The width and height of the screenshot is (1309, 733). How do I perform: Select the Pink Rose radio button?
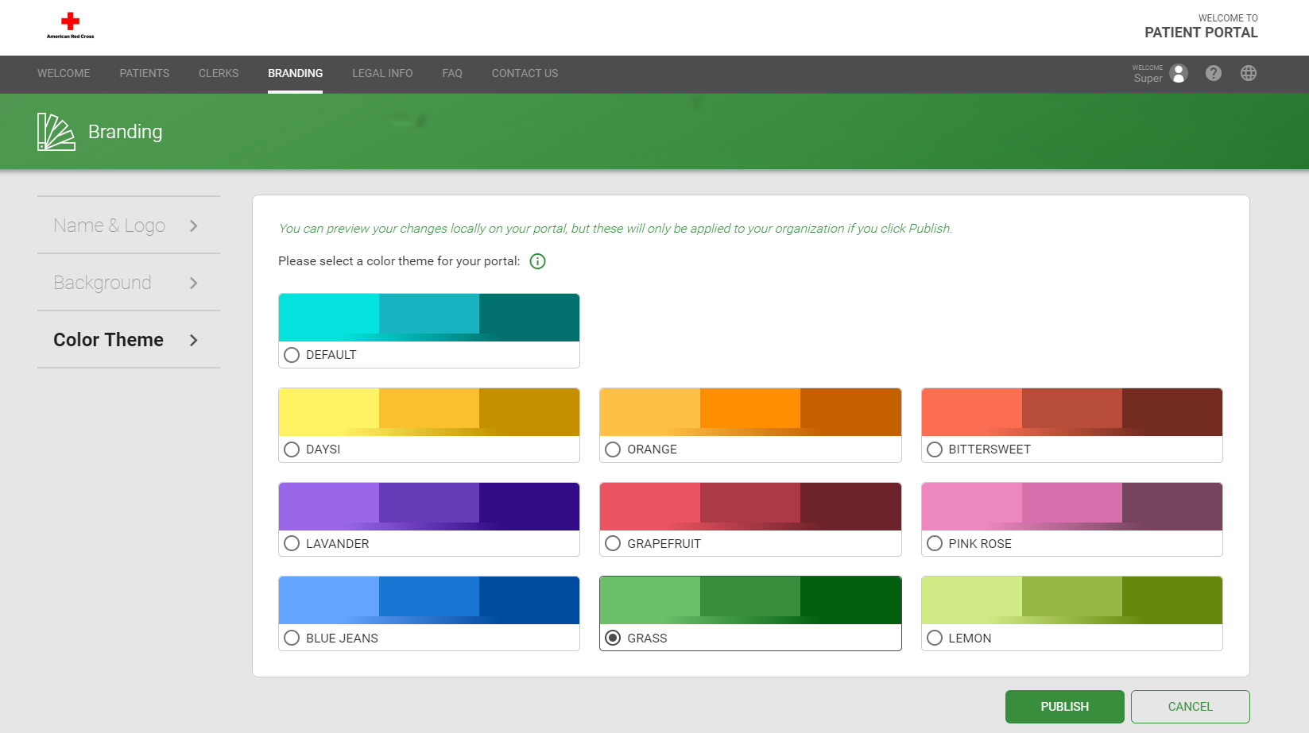935,543
